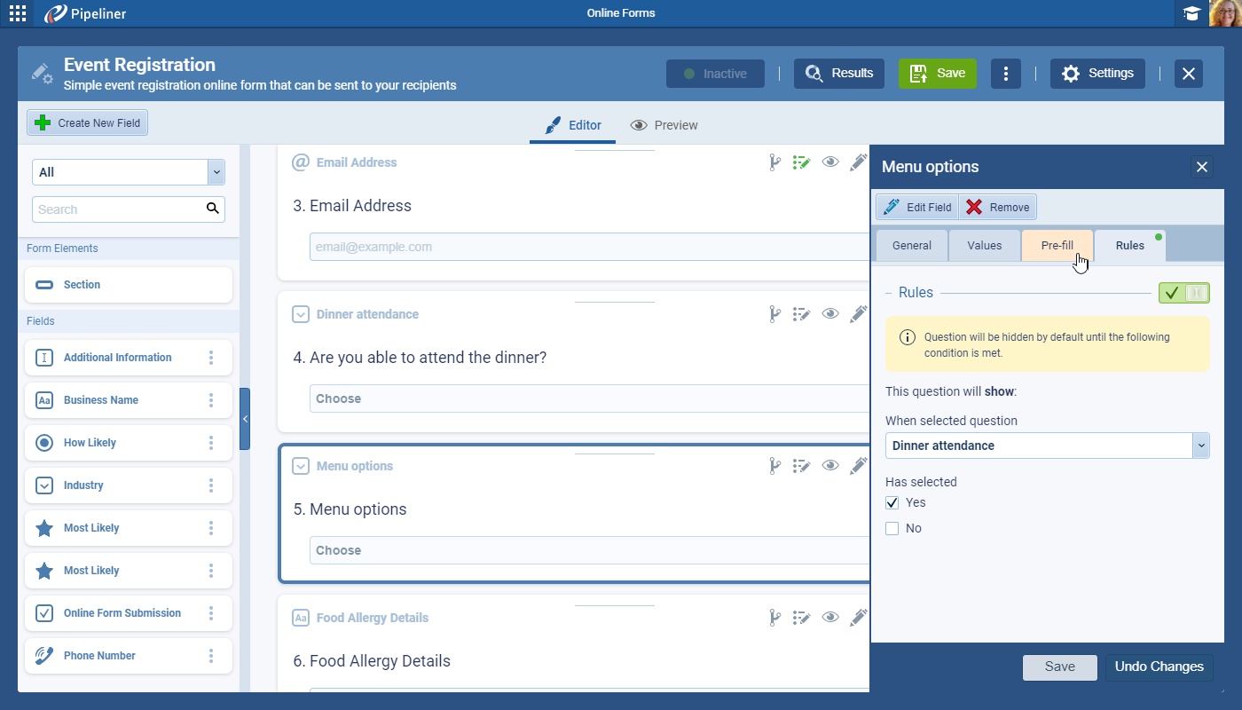Open the three-dot more options menu

(1005, 74)
